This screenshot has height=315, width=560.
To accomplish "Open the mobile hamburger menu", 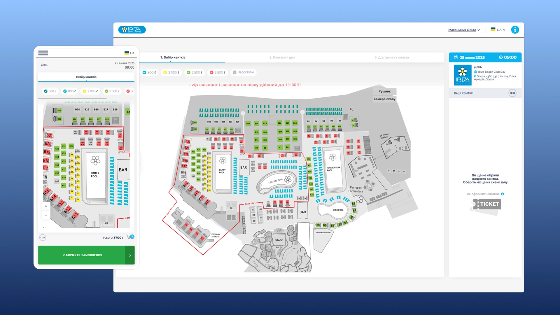I will [43, 53].
